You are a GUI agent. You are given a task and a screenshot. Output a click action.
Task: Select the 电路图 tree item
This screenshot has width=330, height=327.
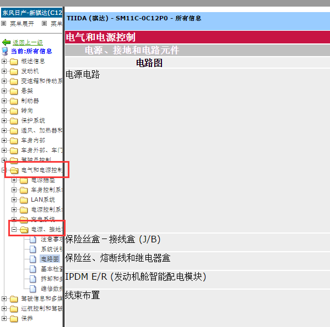pos(50,259)
